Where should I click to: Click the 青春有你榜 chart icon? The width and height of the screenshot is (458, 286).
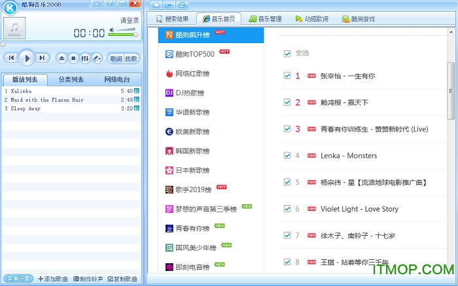169,229
